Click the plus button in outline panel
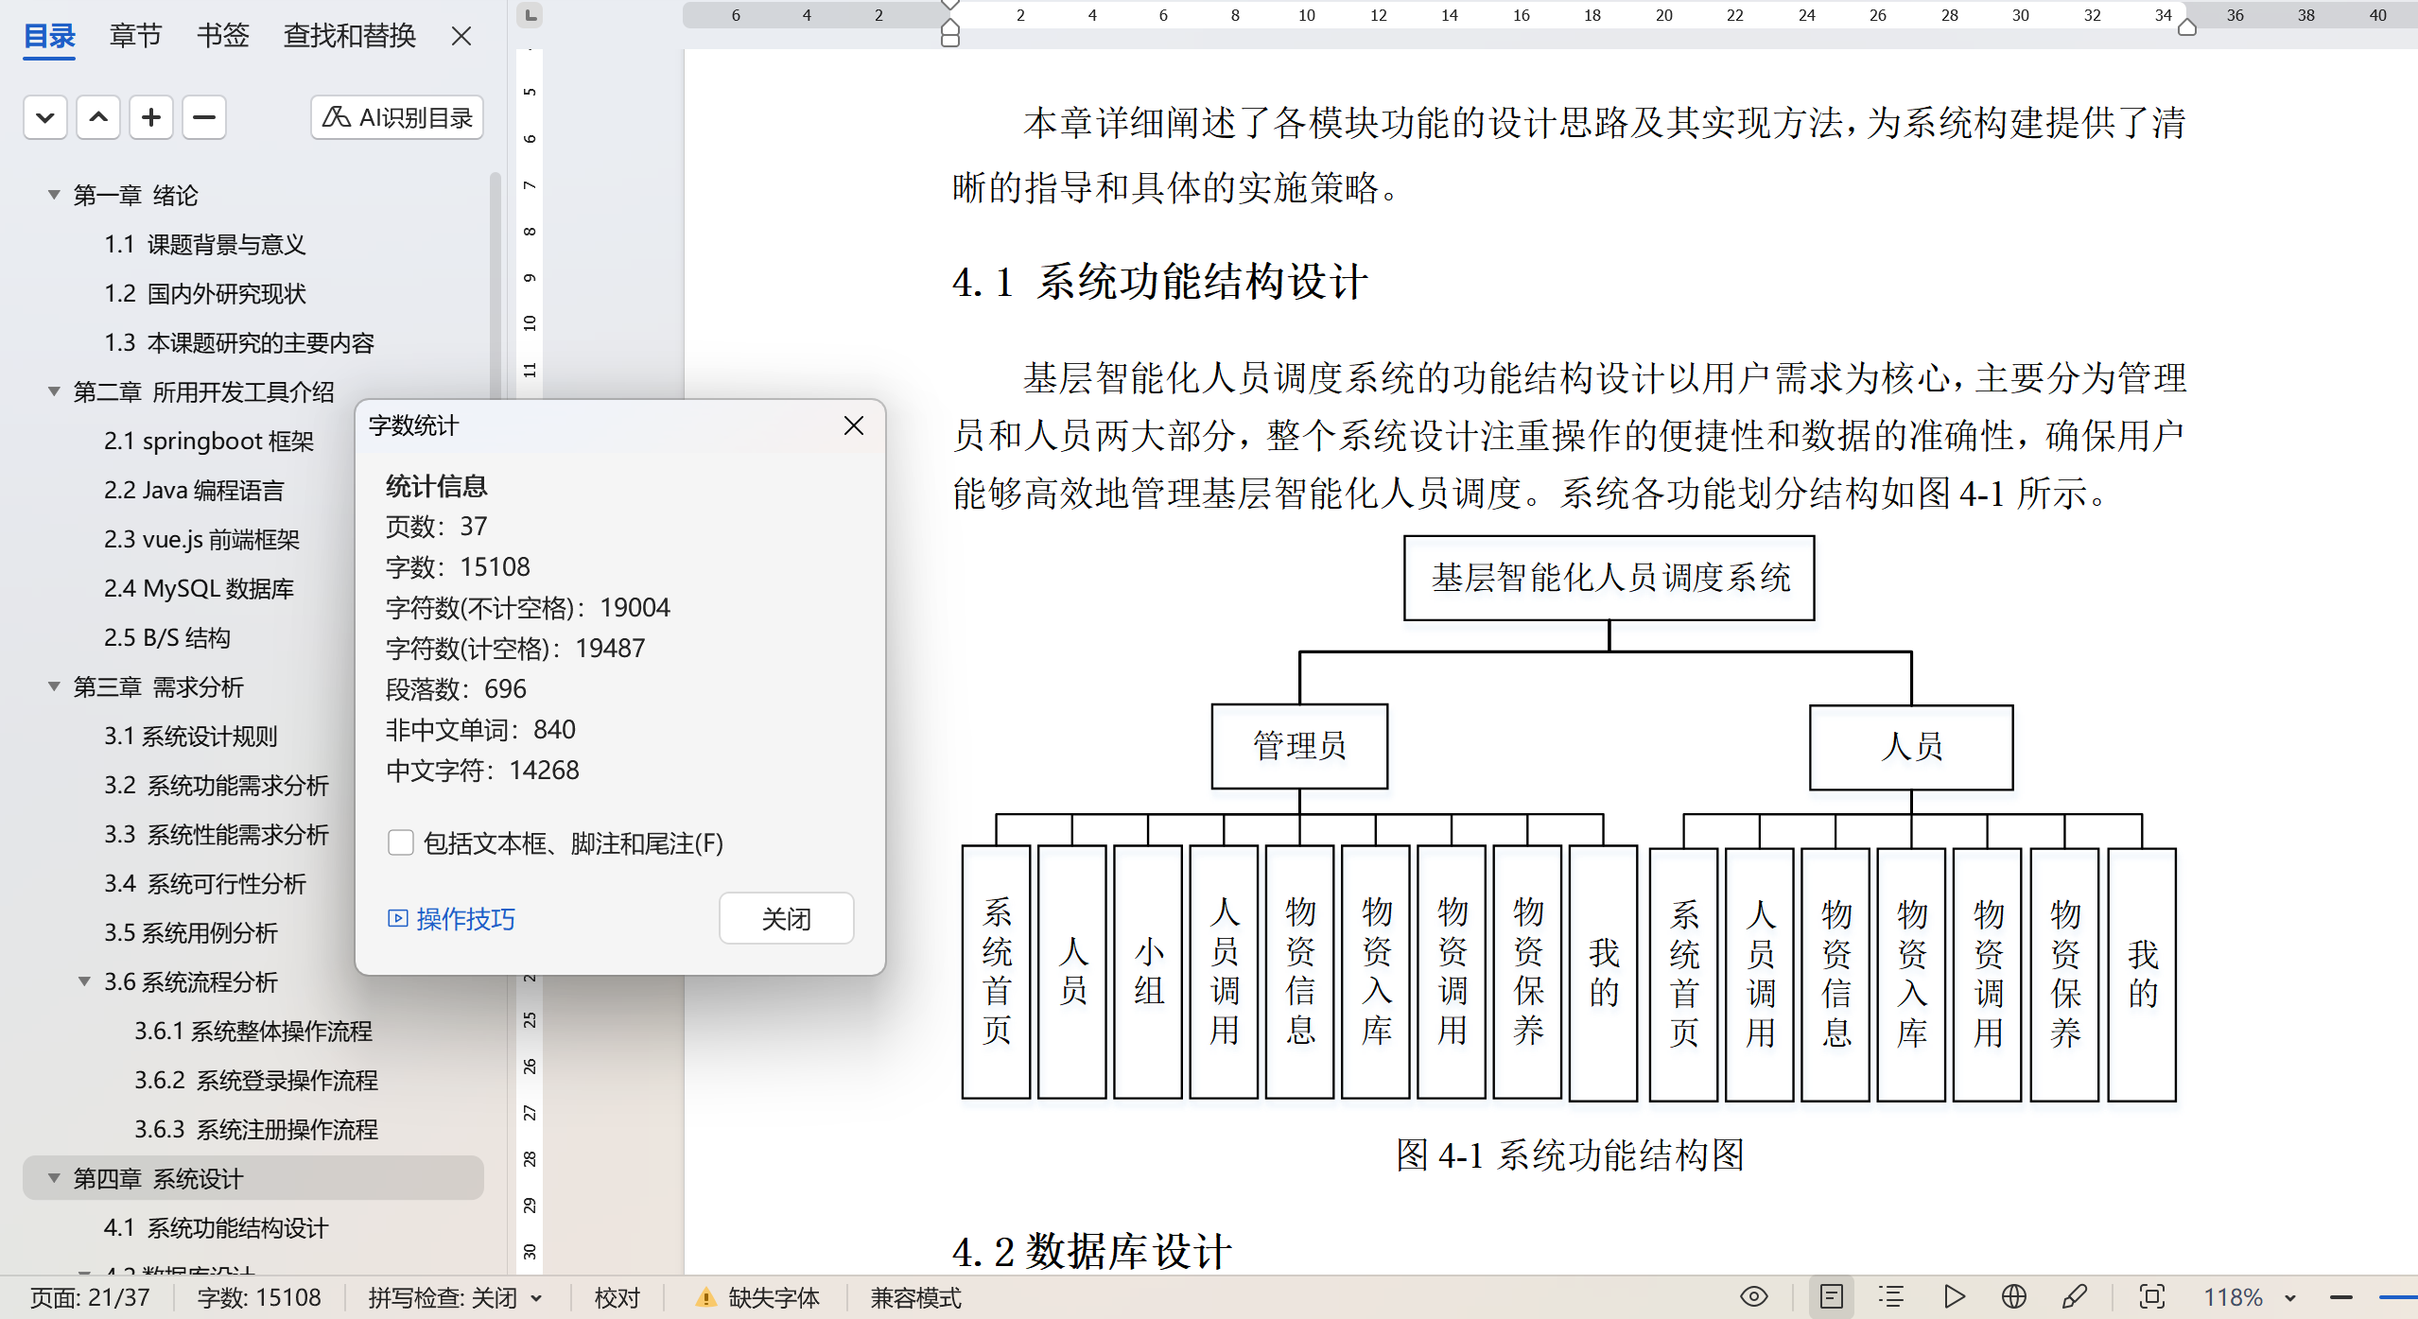 click(150, 117)
